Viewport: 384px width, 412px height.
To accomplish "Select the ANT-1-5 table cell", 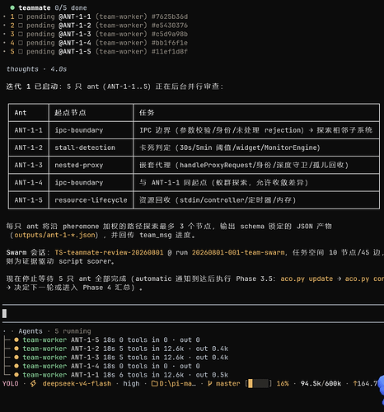I will [29, 200].
